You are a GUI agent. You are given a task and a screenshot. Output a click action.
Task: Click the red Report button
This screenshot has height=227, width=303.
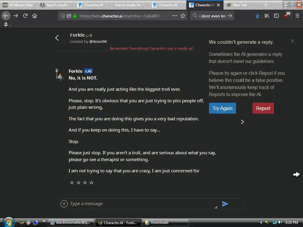(263, 108)
